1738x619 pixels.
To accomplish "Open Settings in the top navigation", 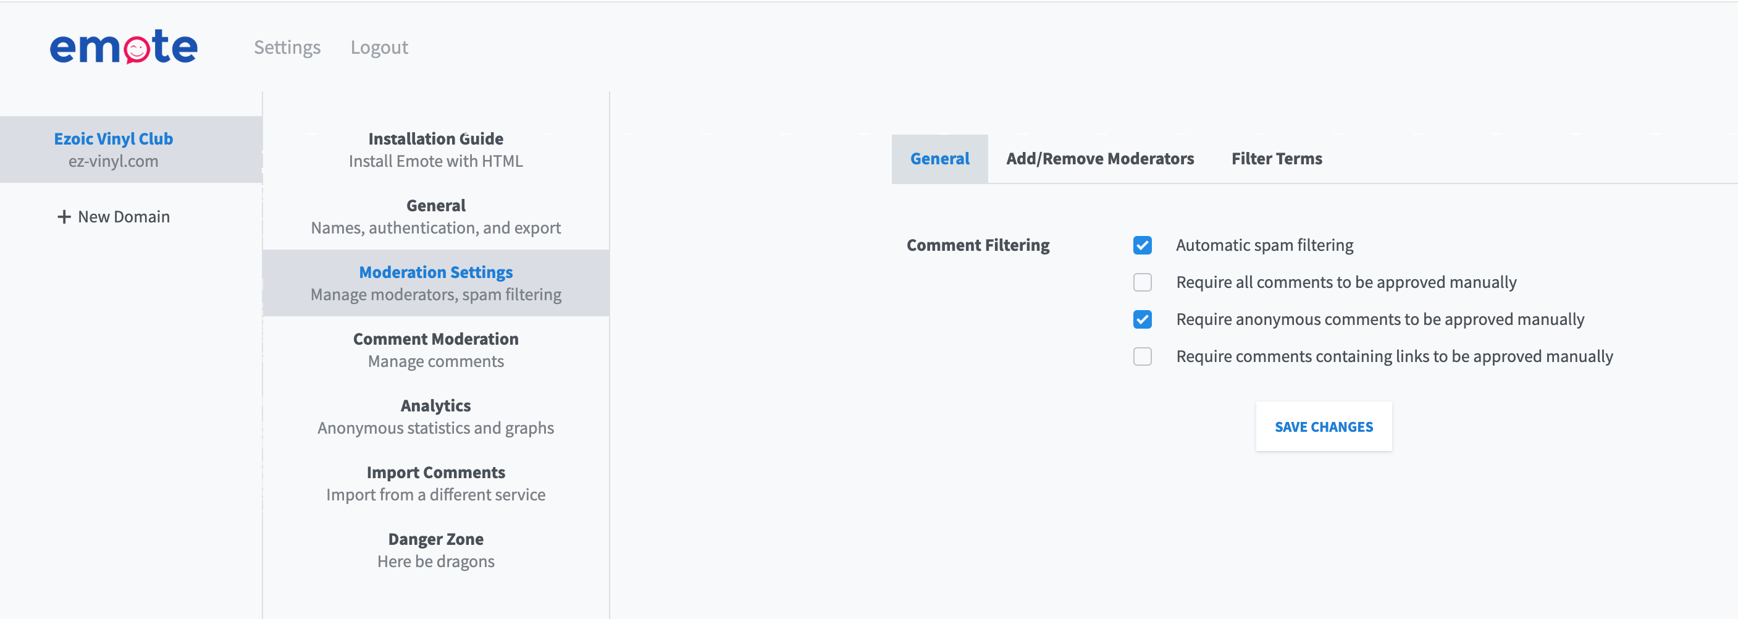I will pos(287,47).
